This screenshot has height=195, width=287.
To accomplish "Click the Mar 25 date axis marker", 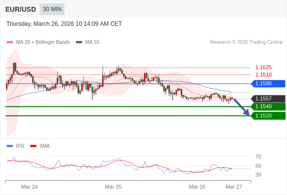I will coord(113,187).
